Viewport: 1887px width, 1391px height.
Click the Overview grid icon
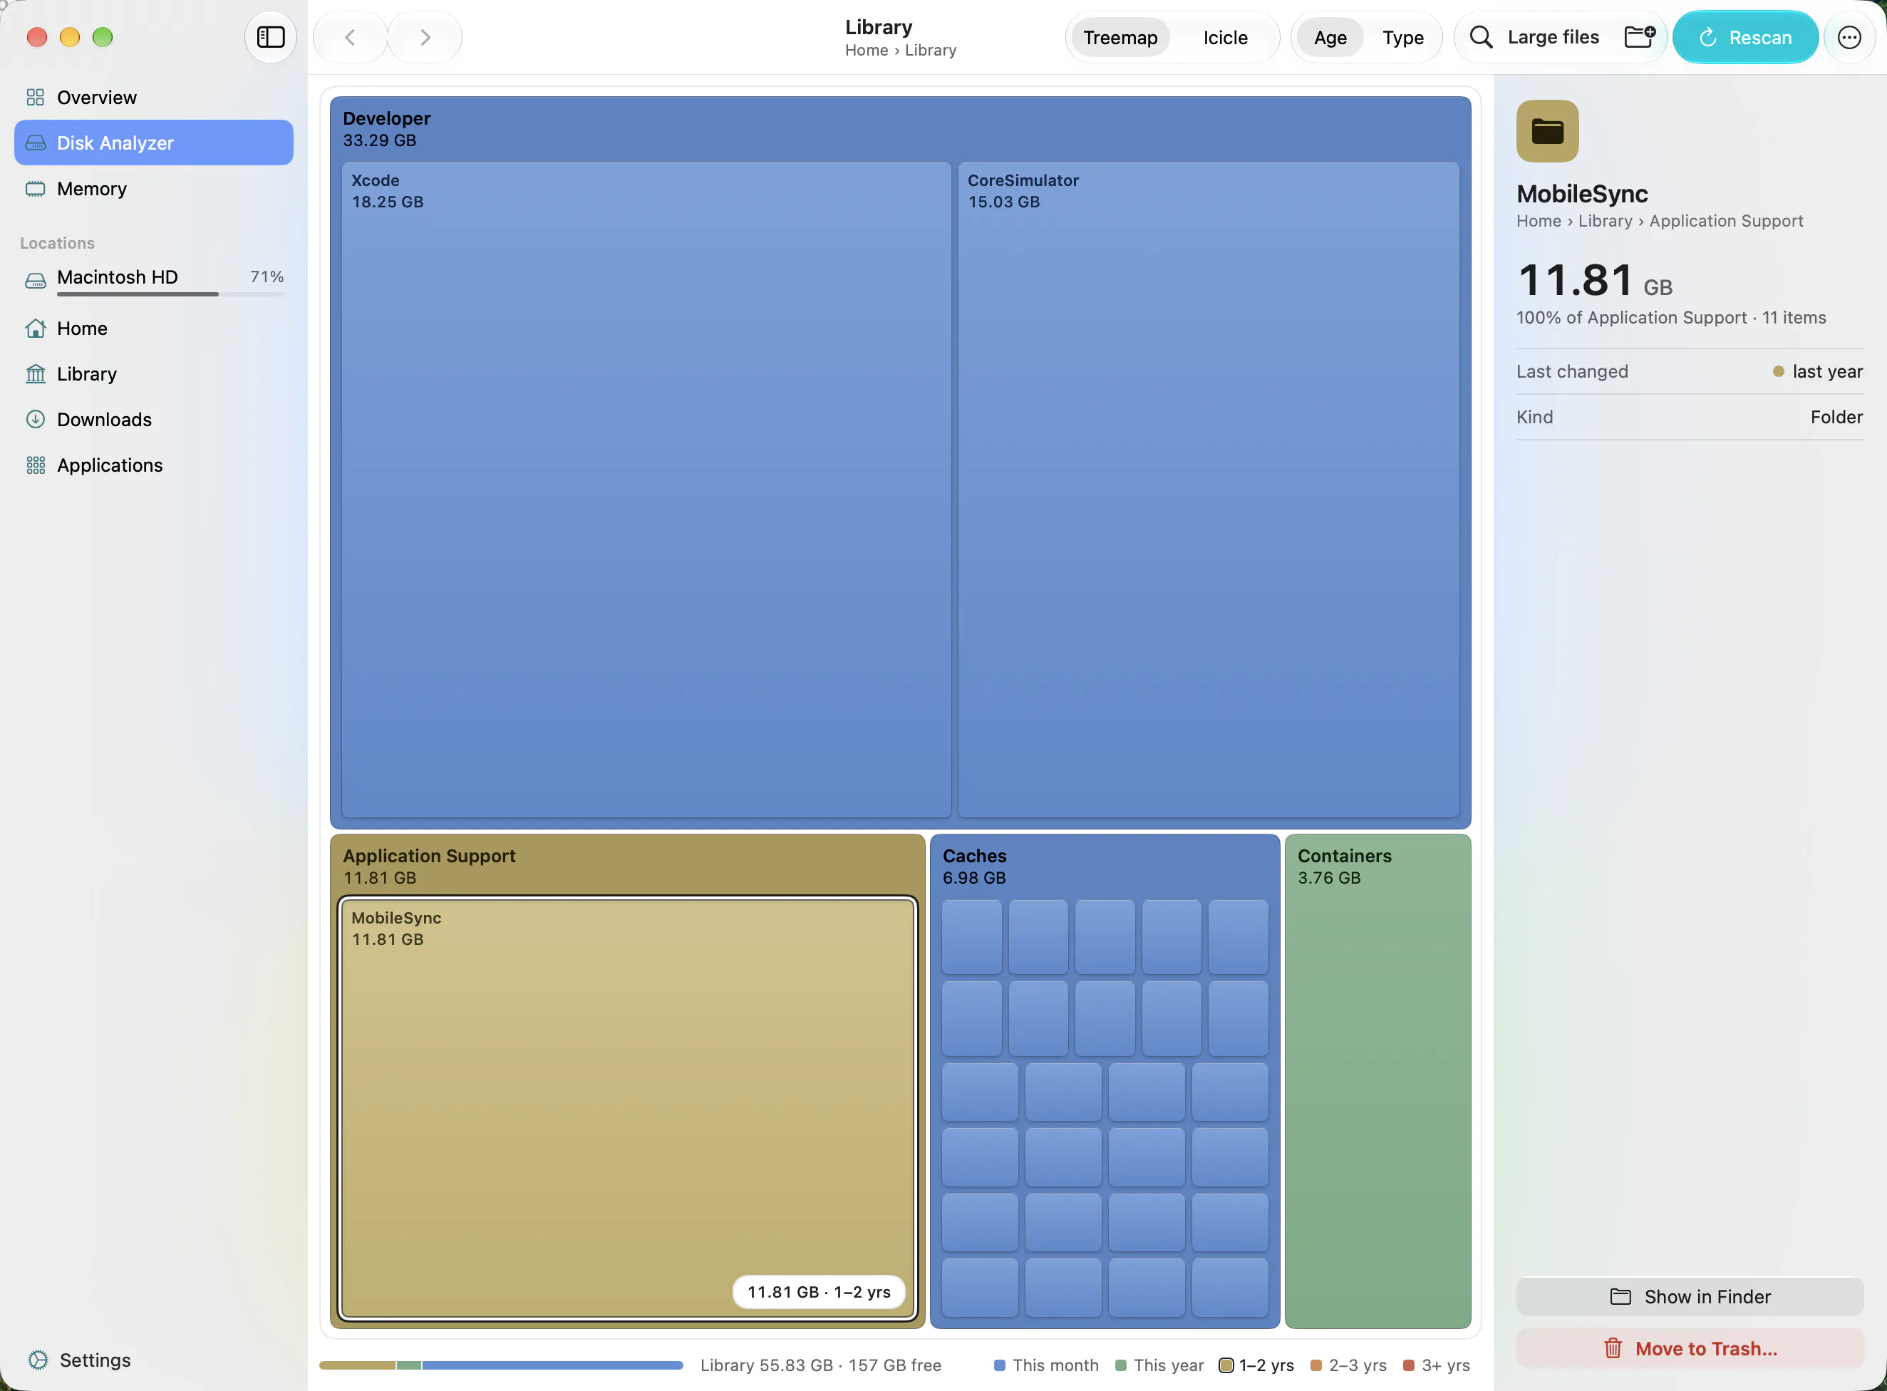(x=36, y=98)
